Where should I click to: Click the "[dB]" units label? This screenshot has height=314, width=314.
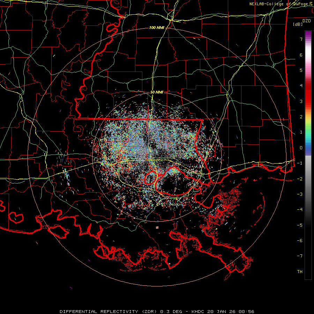point(298,24)
